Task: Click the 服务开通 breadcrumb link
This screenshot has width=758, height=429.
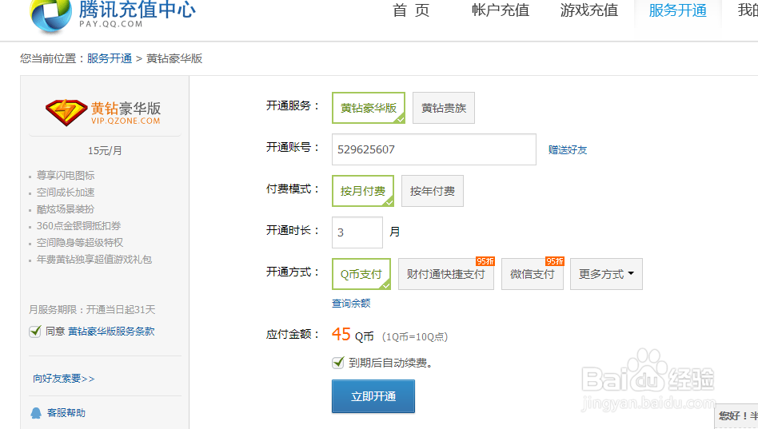Action: coord(110,58)
